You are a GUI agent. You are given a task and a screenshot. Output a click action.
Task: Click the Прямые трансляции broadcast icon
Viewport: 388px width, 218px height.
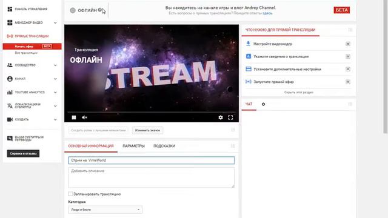click(x=10, y=36)
